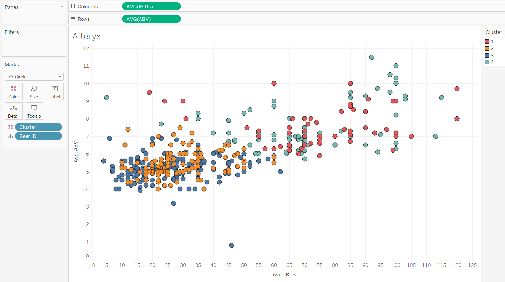The height and width of the screenshot is (282, 505).
Task: Click the detail icon beside Beer ID pill
Action: pos(11,136)
